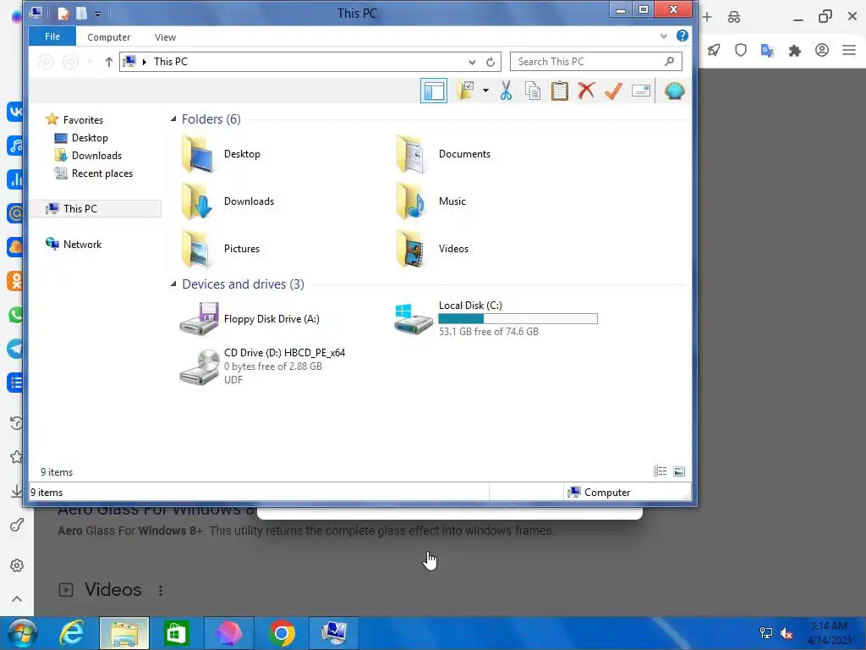The height and width of the screenshot is (650, 866).
Task: Open the Computer ribbon tab
Action: click(109, 37)
